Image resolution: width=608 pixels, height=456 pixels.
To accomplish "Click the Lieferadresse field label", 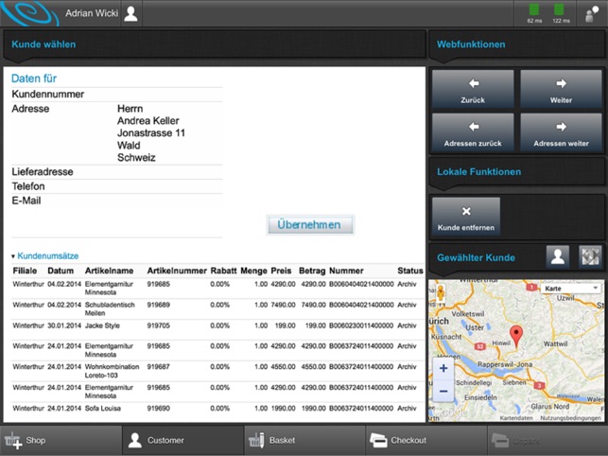I will pos(43,172).
